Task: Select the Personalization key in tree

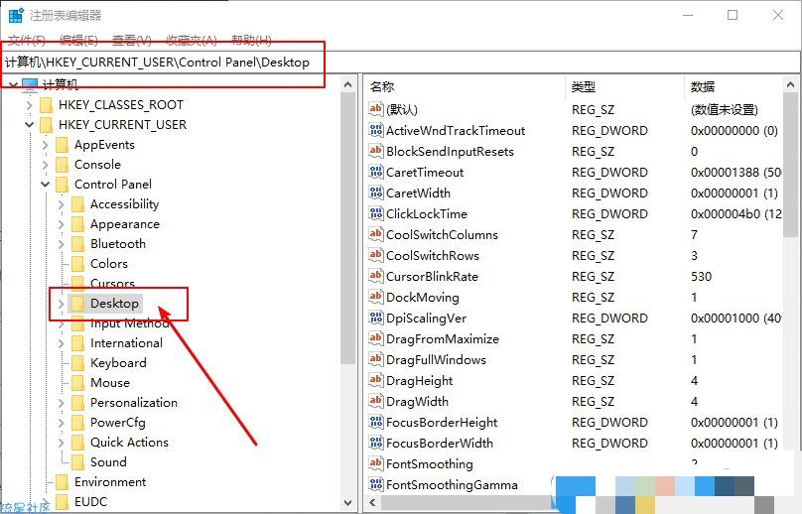Action: [x=133, y=403]
